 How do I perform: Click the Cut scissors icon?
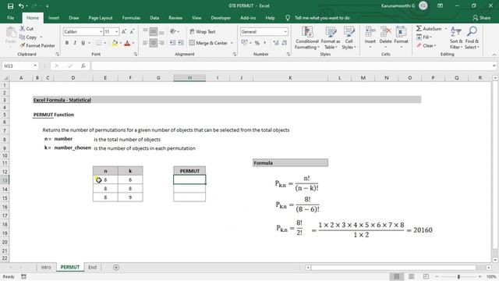click(x=23, y=29)
